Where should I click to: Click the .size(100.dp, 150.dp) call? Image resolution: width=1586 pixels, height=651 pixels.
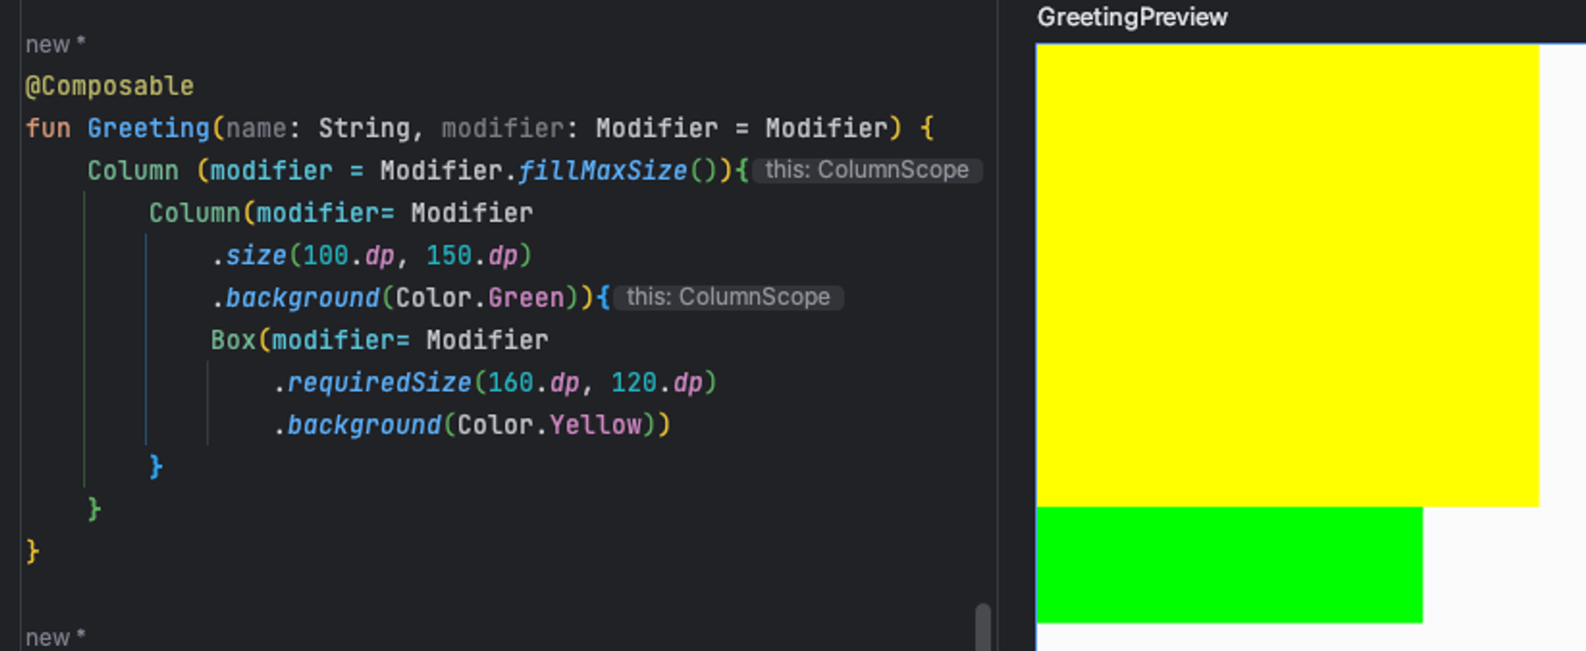pyautogui.click(x=371, y=255)
